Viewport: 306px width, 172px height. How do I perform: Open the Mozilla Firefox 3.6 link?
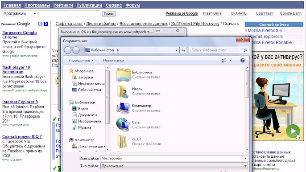coord(265,31)
